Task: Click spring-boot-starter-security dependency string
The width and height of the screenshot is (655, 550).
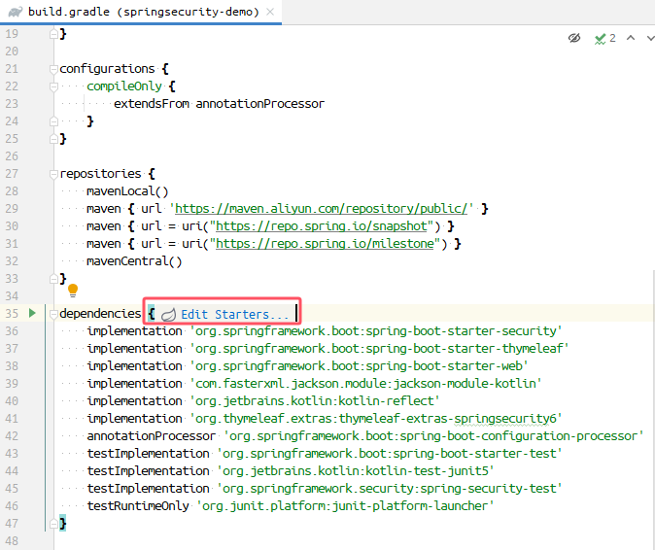Action: [376, 331]
